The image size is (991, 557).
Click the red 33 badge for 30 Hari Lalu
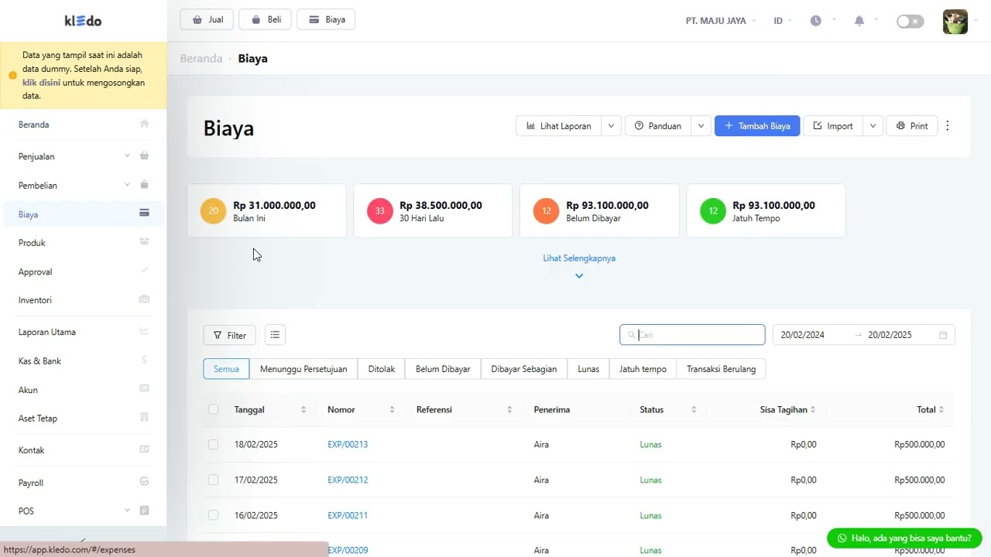tap(380, 210)
